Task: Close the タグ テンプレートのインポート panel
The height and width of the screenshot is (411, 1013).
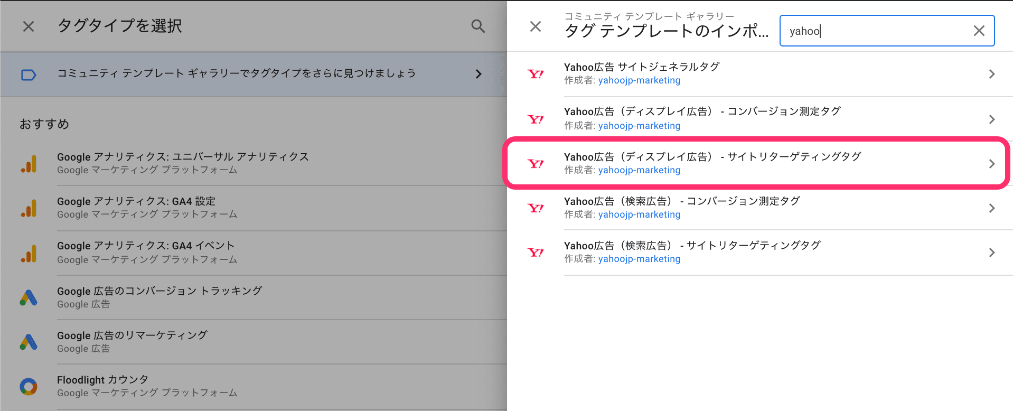Action: [536, 26]
